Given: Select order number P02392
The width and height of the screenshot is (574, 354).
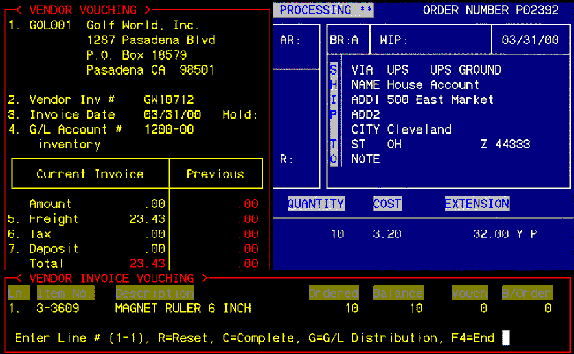Looking at the screenshot, I should (537, 10).
